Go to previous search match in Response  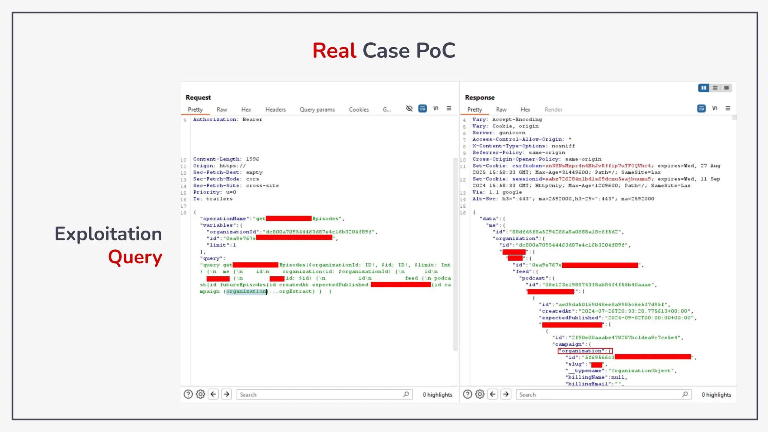pyautogui.click(x=493, y=394)
